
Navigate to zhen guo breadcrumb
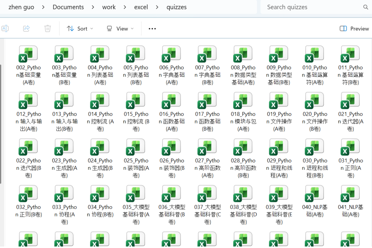(21, 7)
